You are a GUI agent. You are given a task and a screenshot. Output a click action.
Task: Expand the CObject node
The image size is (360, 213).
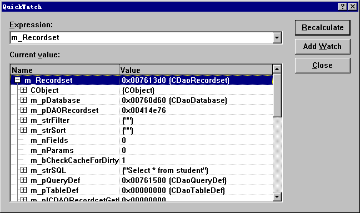pyautogui.click(x=23, y=90)
